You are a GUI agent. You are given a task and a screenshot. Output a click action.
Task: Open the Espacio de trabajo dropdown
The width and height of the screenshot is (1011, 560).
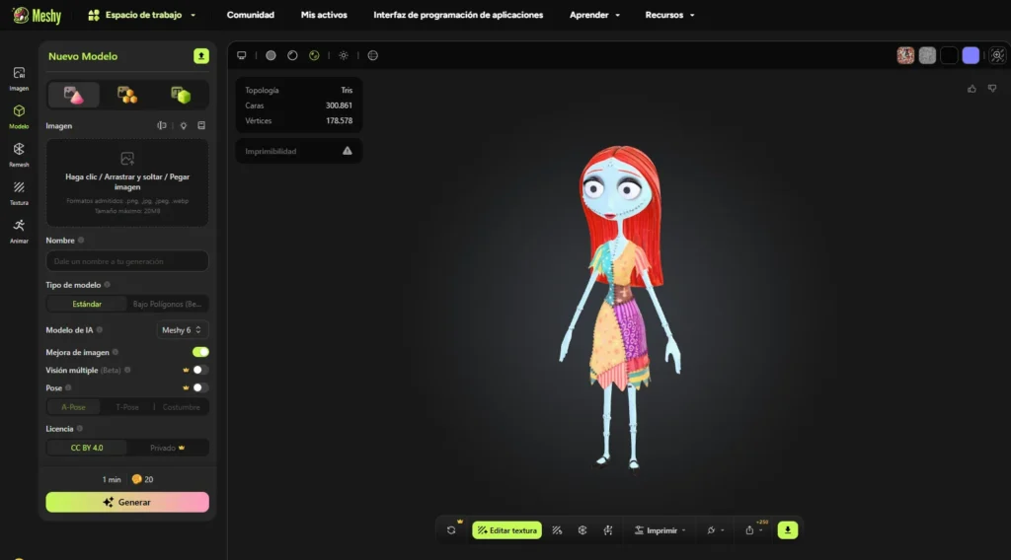click(142, 15)
